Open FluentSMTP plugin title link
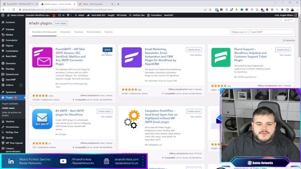The image size is (301, 169). [71, 56]
